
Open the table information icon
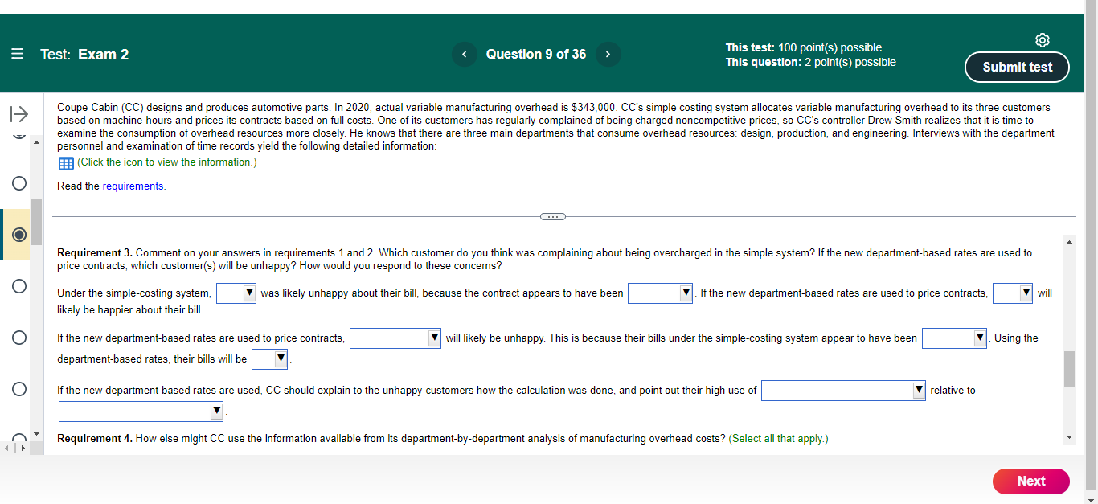tap(65, 162)
